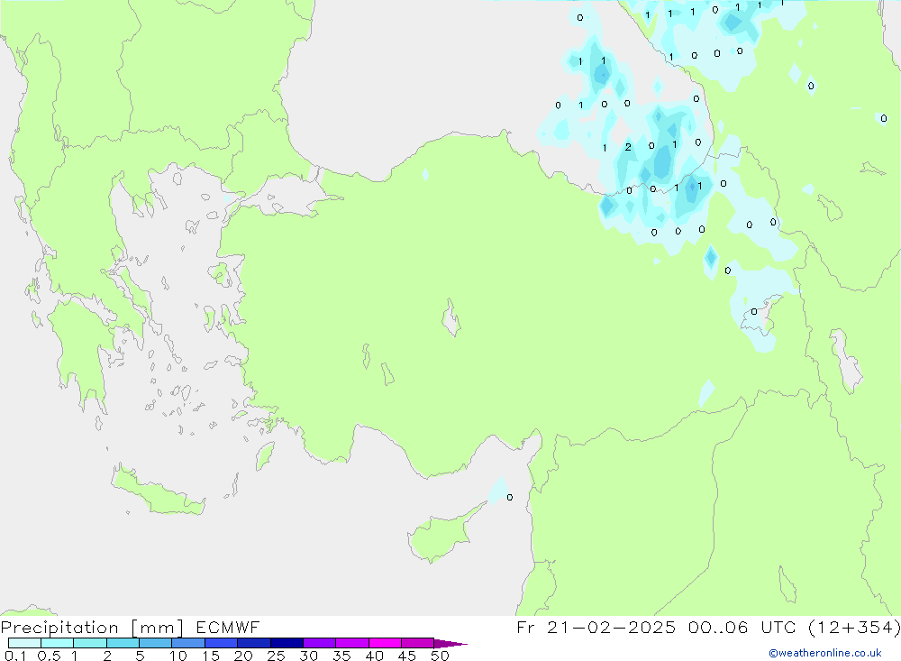Click the legend label "25"
The height and width of the screenshot is (661, 901).
(276, 656)
